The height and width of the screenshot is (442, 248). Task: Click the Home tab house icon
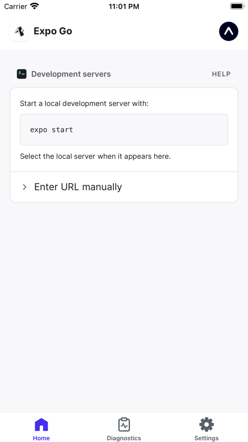(41, 424)
